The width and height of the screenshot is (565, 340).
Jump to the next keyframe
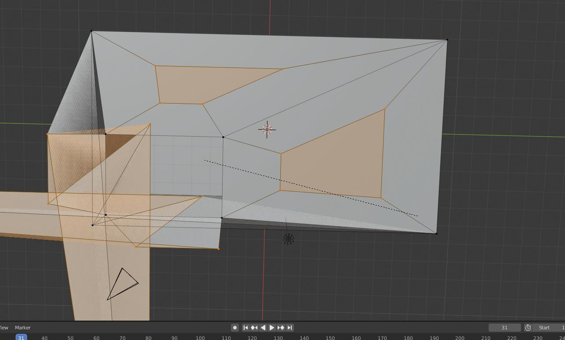tap(281, 328)
